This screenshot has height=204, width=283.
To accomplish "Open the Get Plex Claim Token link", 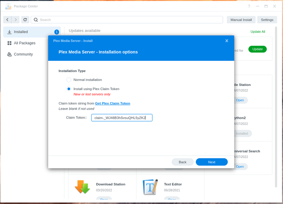I will (113, 103).
